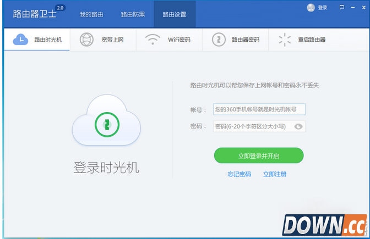Viewport: 370px width, 239px height.
Task: Open the 路由时光机 sub-tab label
Action: click(x=48, y=40)
